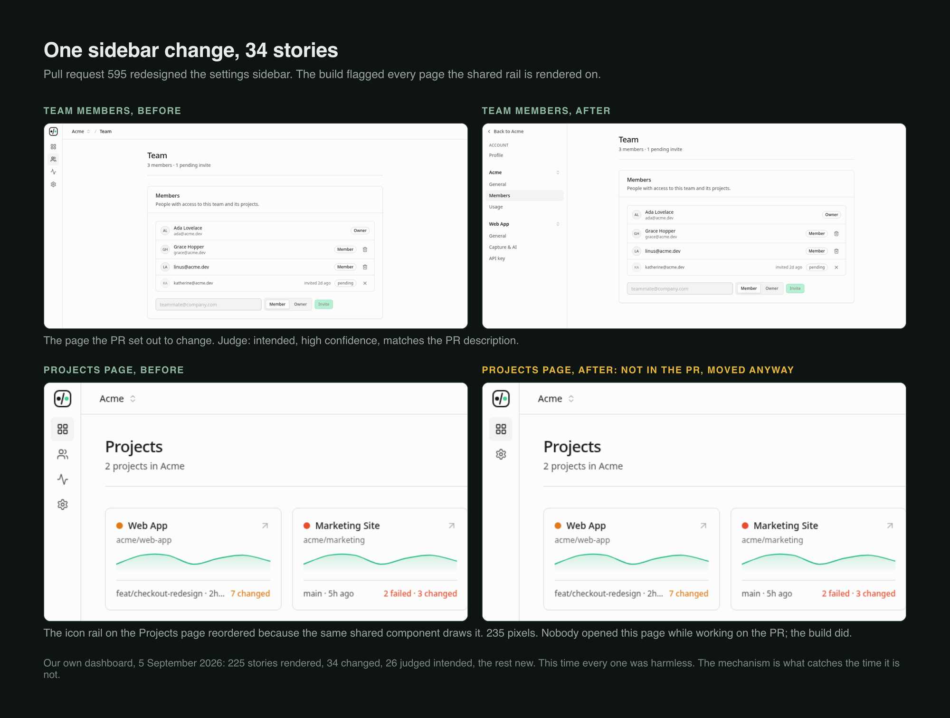Screen dimensions: 950x718
Task: Open Usage in Team After sidebar
Action: pyautogui.click(x=496, y=207)
